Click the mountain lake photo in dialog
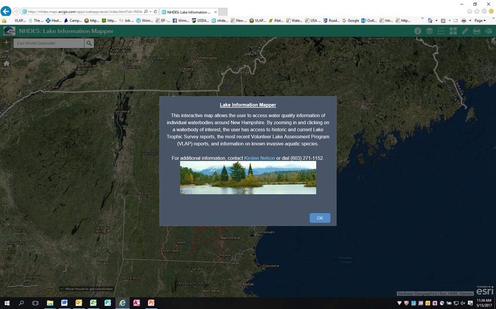This screenshot has height=309, width=496. [248, 177]
